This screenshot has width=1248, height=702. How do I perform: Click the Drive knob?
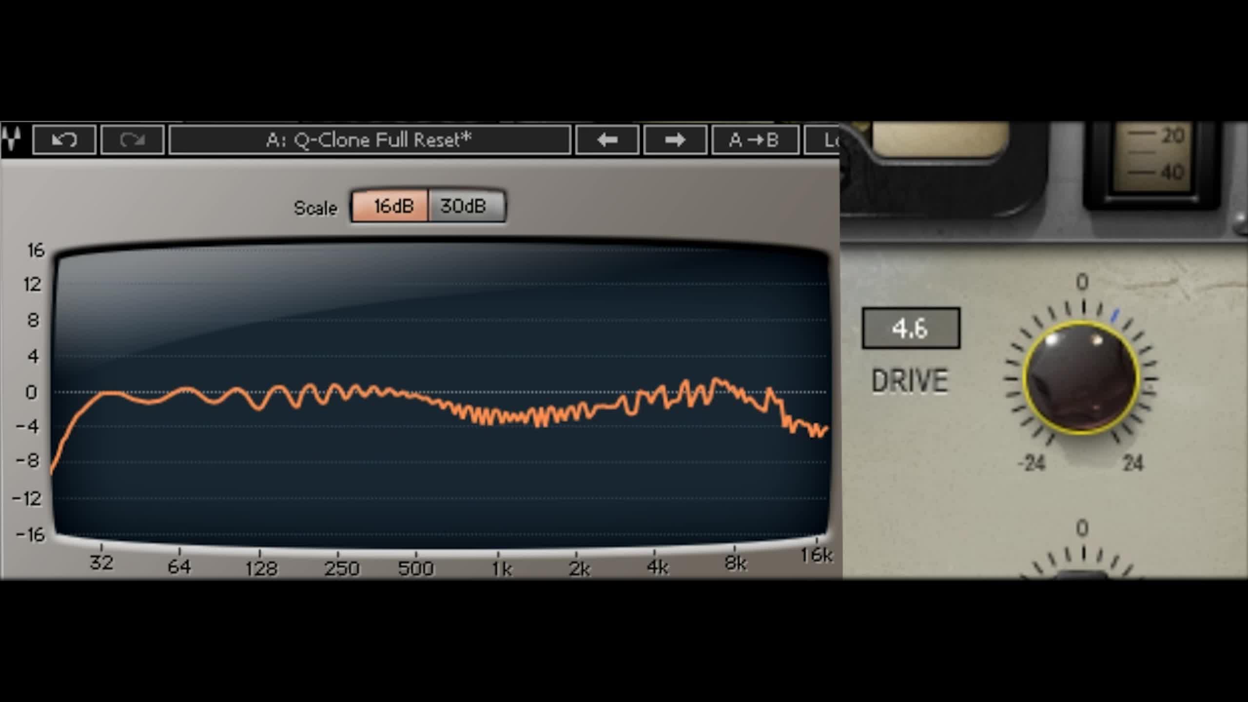[1081, 378]
